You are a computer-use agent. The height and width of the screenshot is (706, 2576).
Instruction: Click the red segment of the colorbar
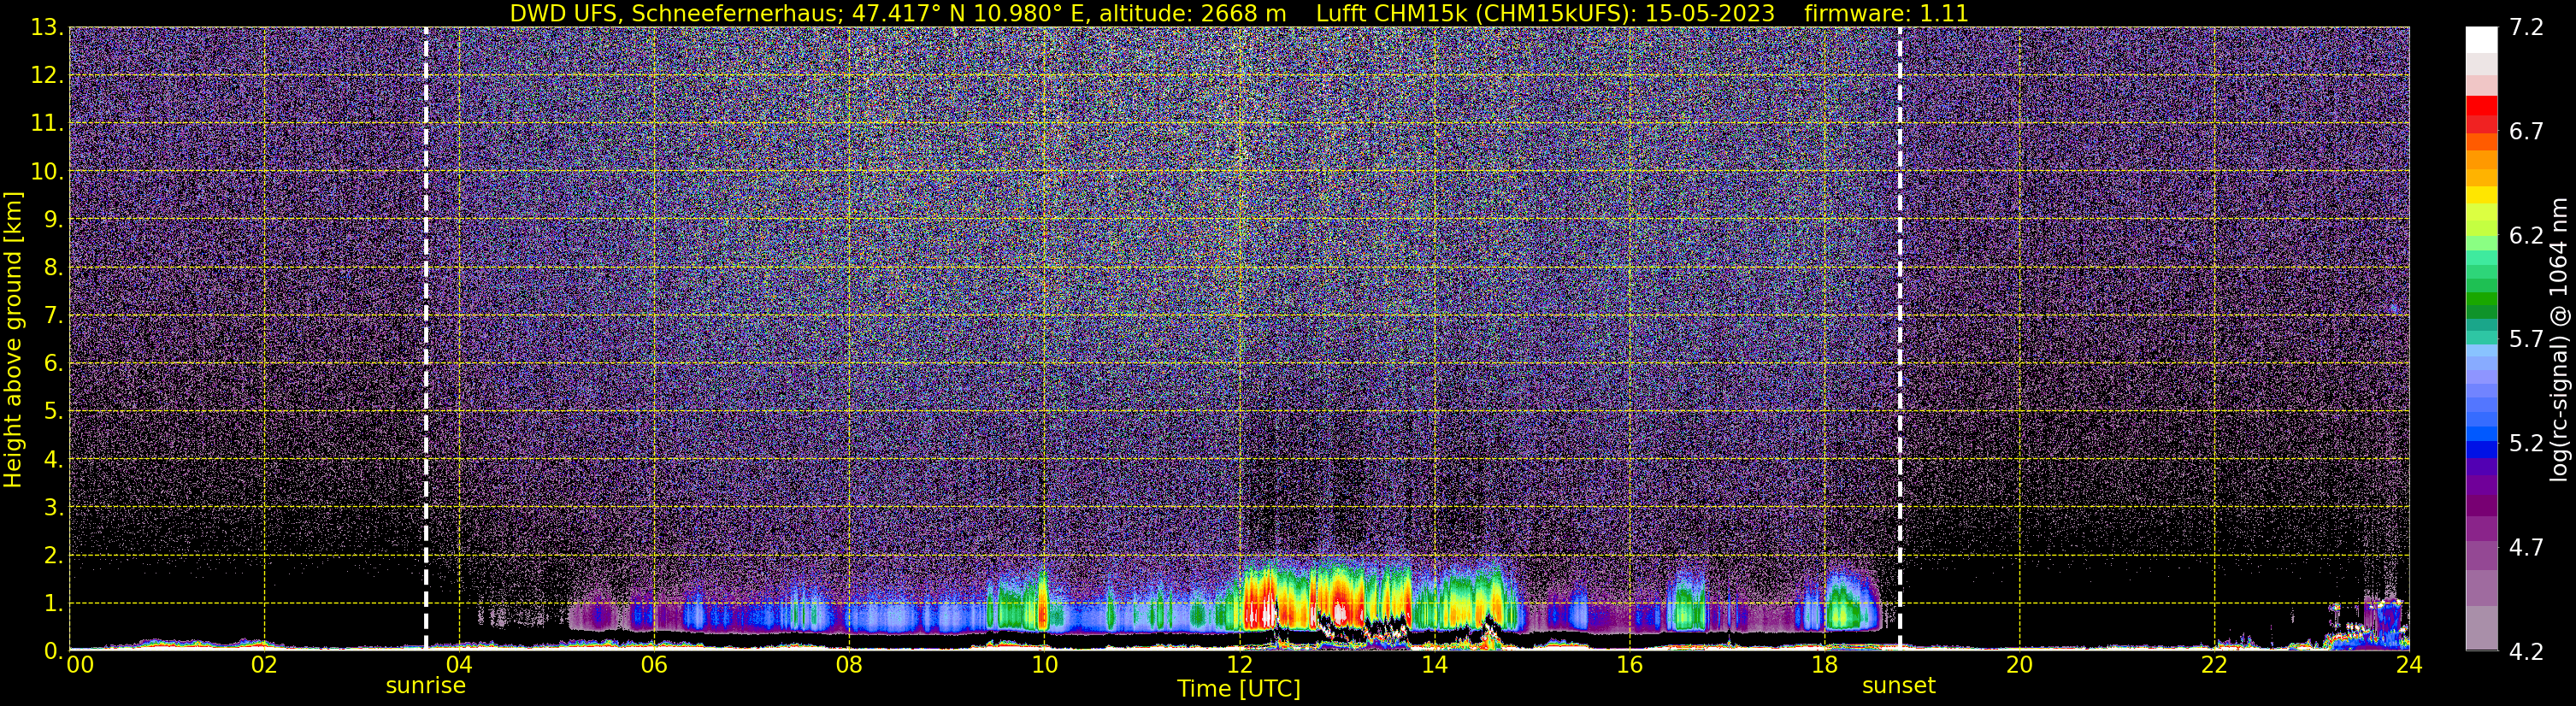coord(2481,106)
